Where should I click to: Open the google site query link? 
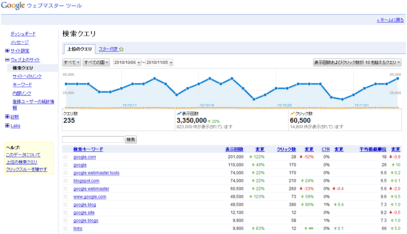(84, 213)
